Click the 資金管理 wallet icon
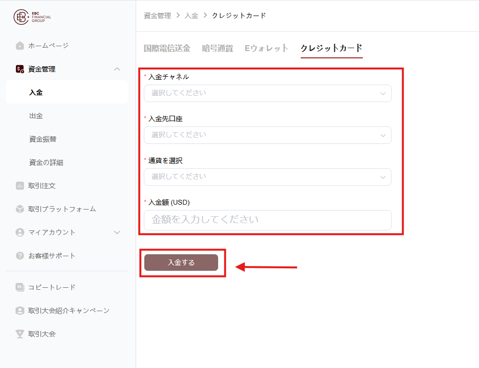 coord(20,69)
